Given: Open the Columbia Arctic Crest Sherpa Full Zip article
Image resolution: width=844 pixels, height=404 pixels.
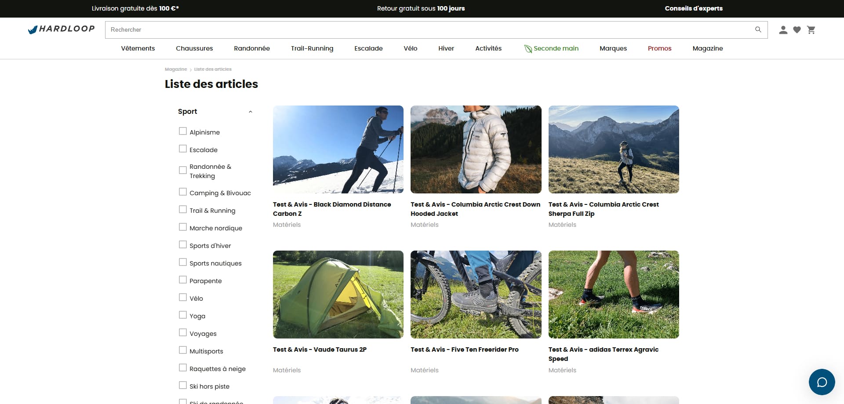Looking at the screenshot, I should point(604,209).
